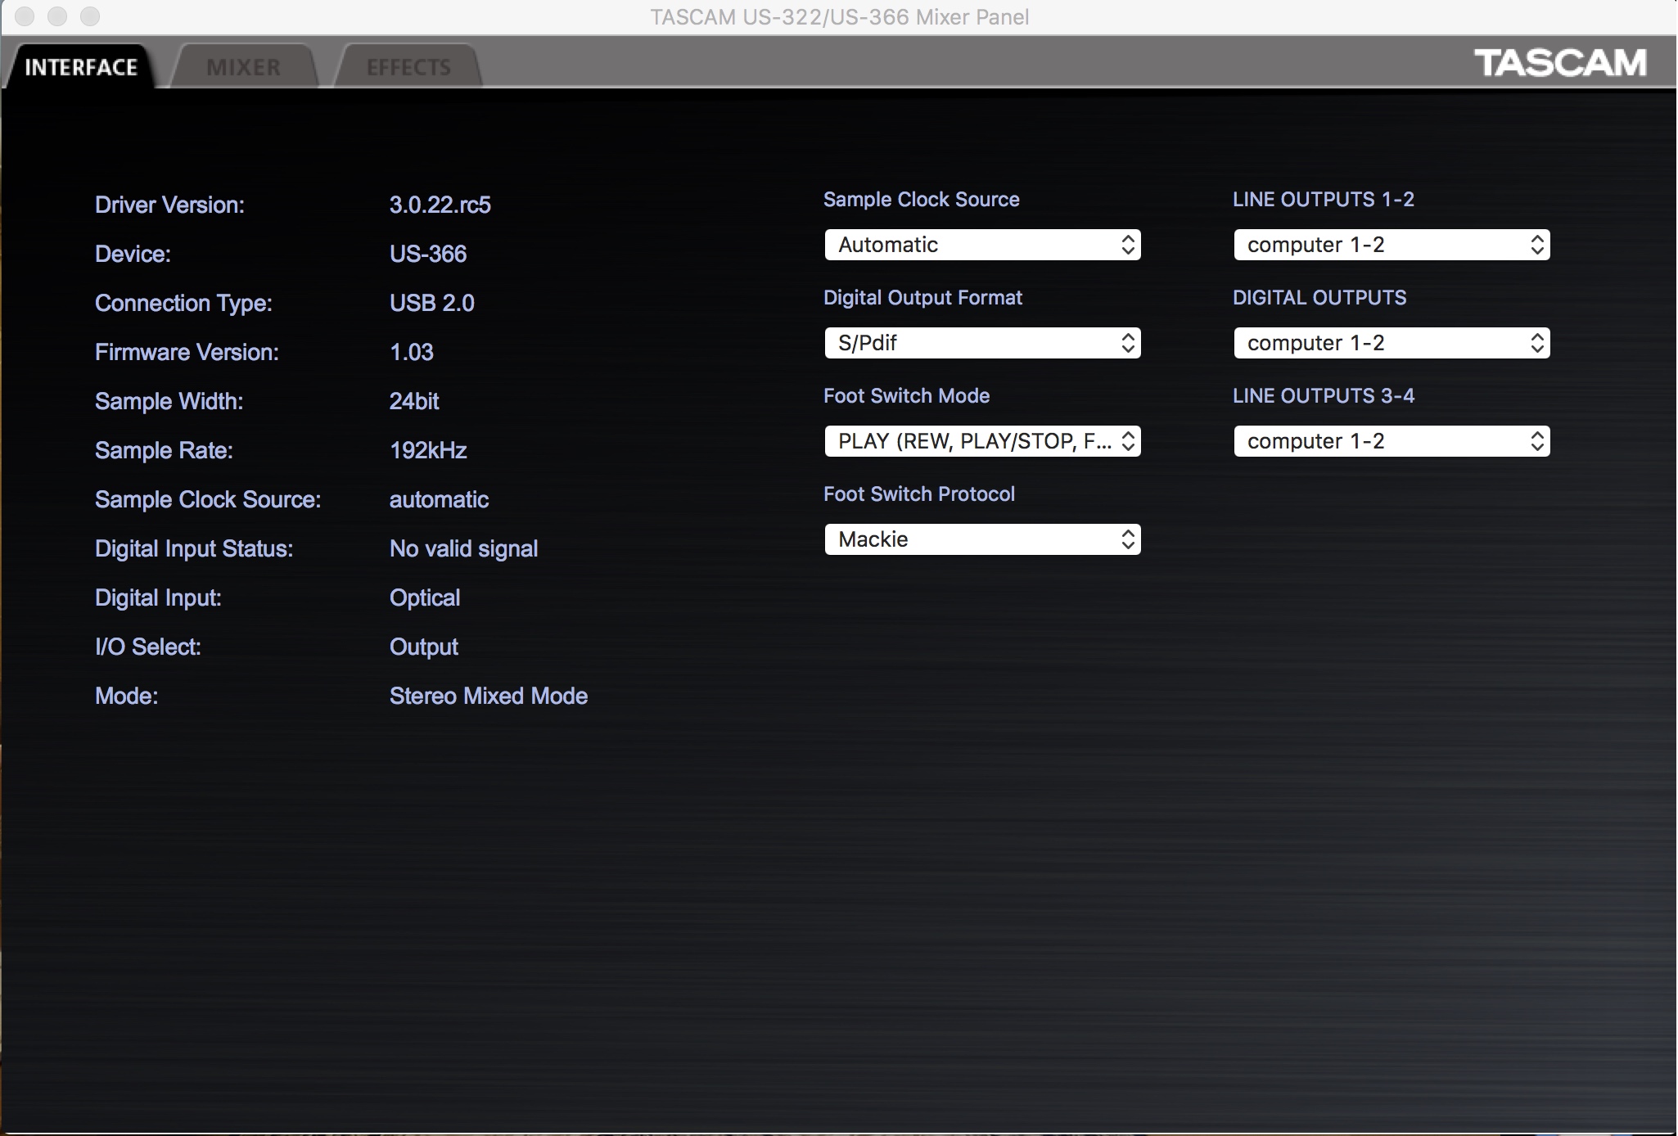Open the LINE OUTPUTS 3-4 dropdown
1678x1136 pixels.
tap(1391, 441)
